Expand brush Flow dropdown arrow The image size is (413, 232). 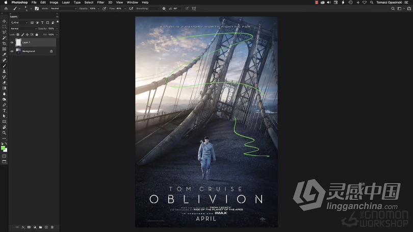125,9
